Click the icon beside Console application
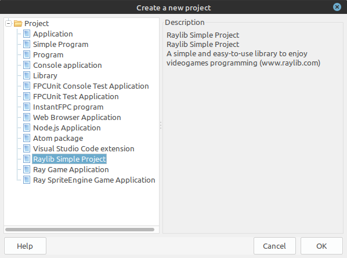The image size is (347, 258). (x=27, y=65)
